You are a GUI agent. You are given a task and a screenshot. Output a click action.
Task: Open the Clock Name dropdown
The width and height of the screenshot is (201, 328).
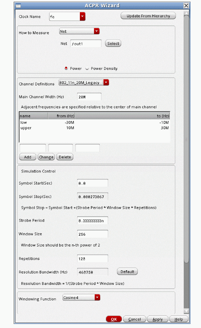83,17
